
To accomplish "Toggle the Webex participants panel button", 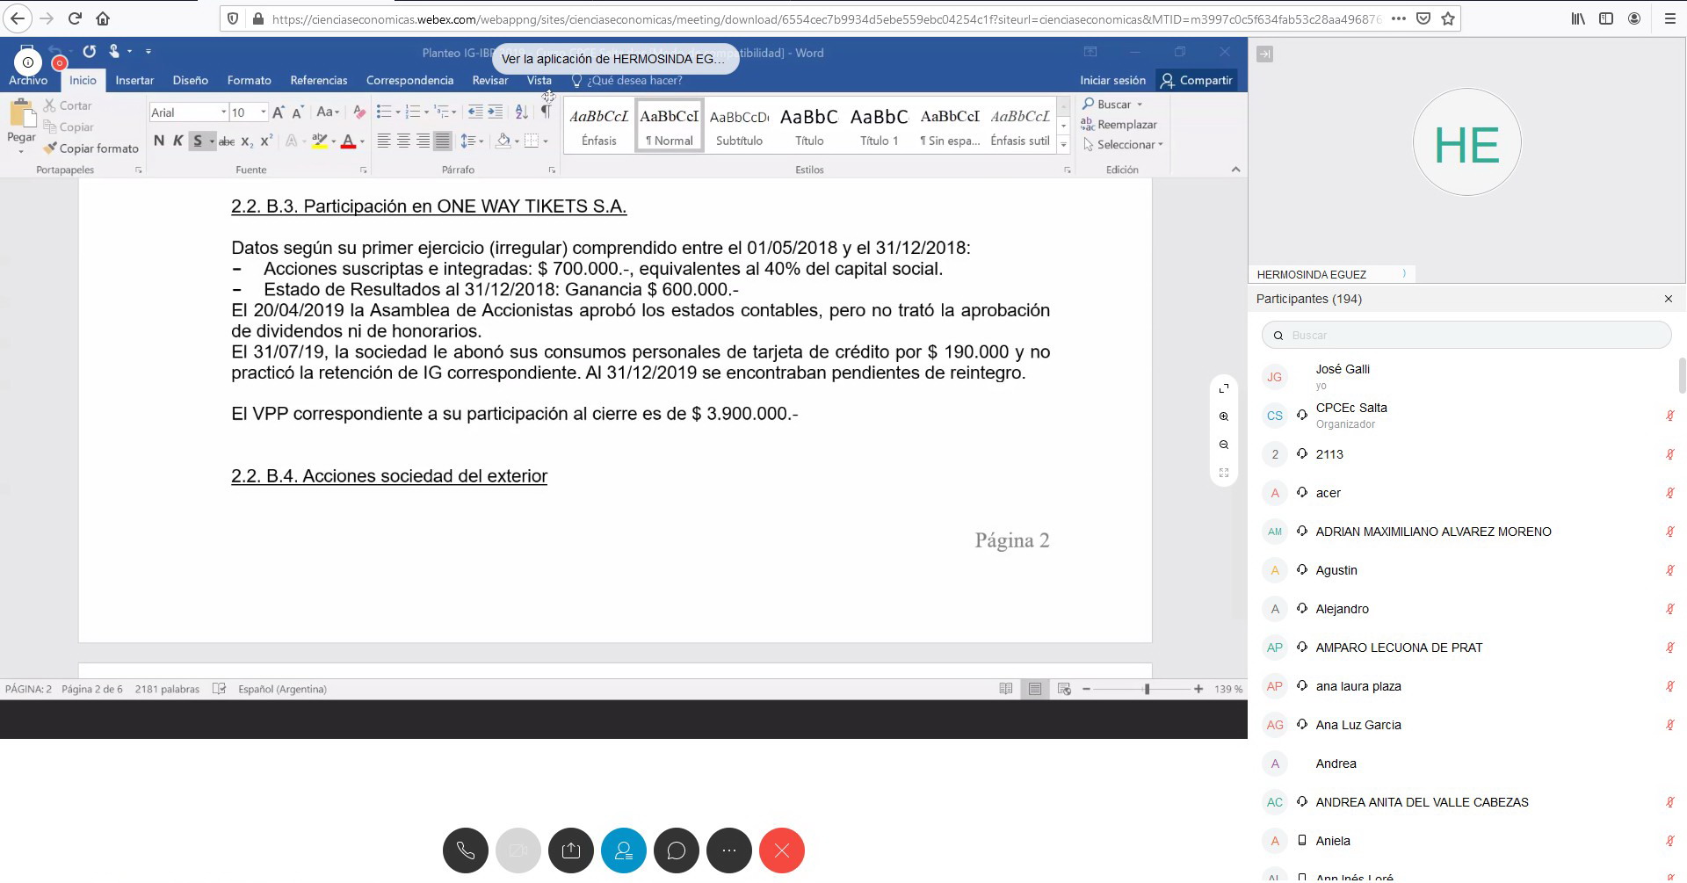I will [x=624, y=850].
